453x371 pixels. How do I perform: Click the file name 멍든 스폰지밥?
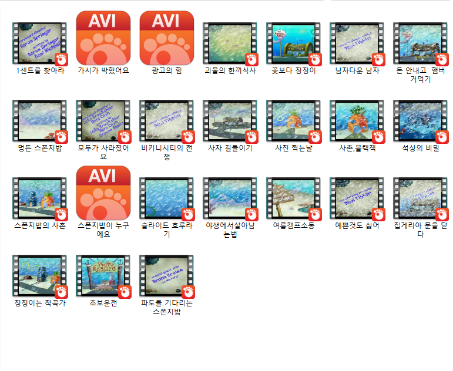pos(39,148)
